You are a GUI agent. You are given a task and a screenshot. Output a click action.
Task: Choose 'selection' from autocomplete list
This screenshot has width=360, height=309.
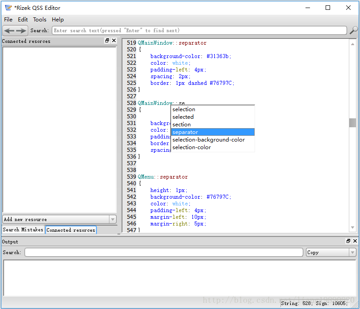[x=213, y=109]
